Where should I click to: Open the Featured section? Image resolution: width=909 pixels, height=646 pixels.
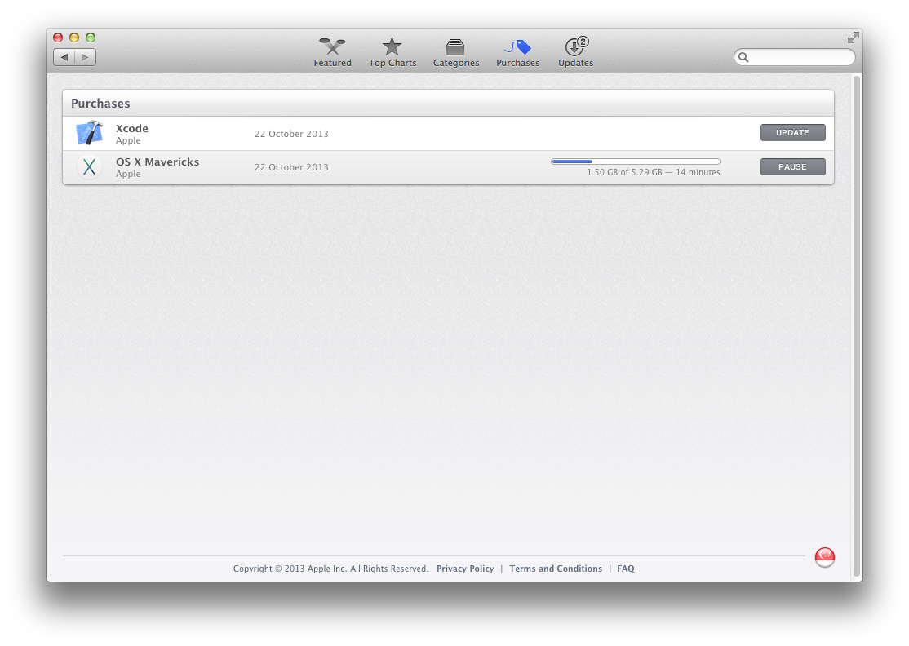(x=332, y=52)
